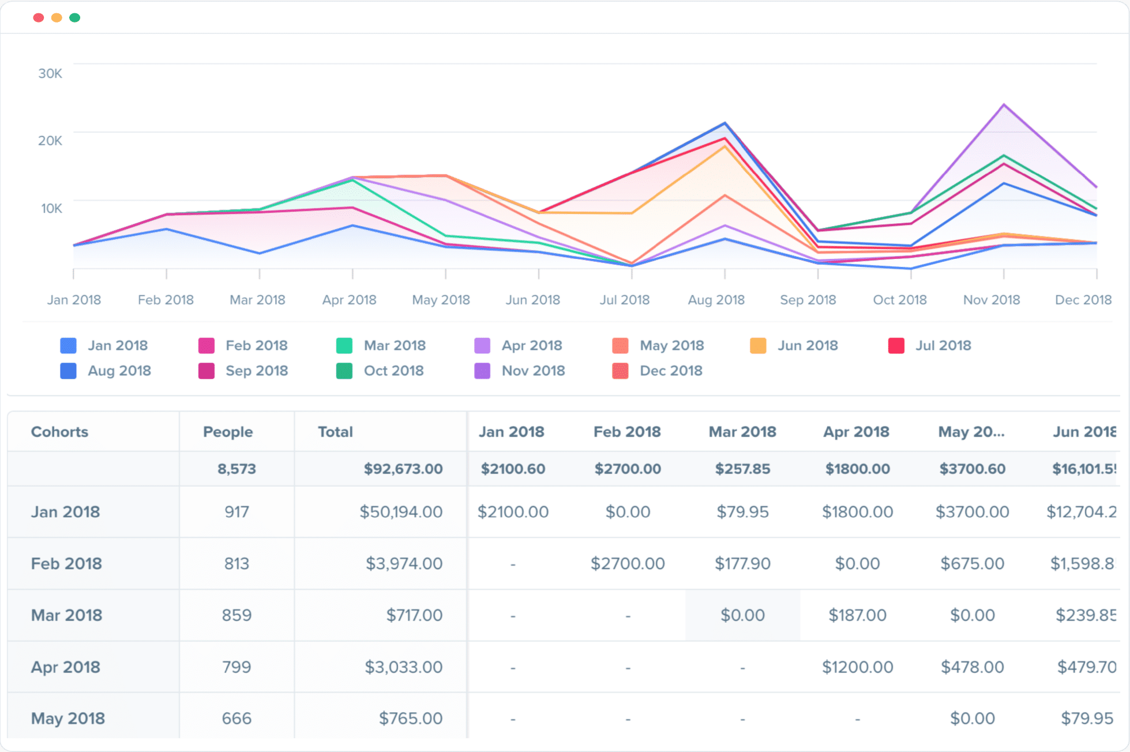Click the Jan 2018 legend swatch
Screen dimensions: 1130x752
coord(69,345)
